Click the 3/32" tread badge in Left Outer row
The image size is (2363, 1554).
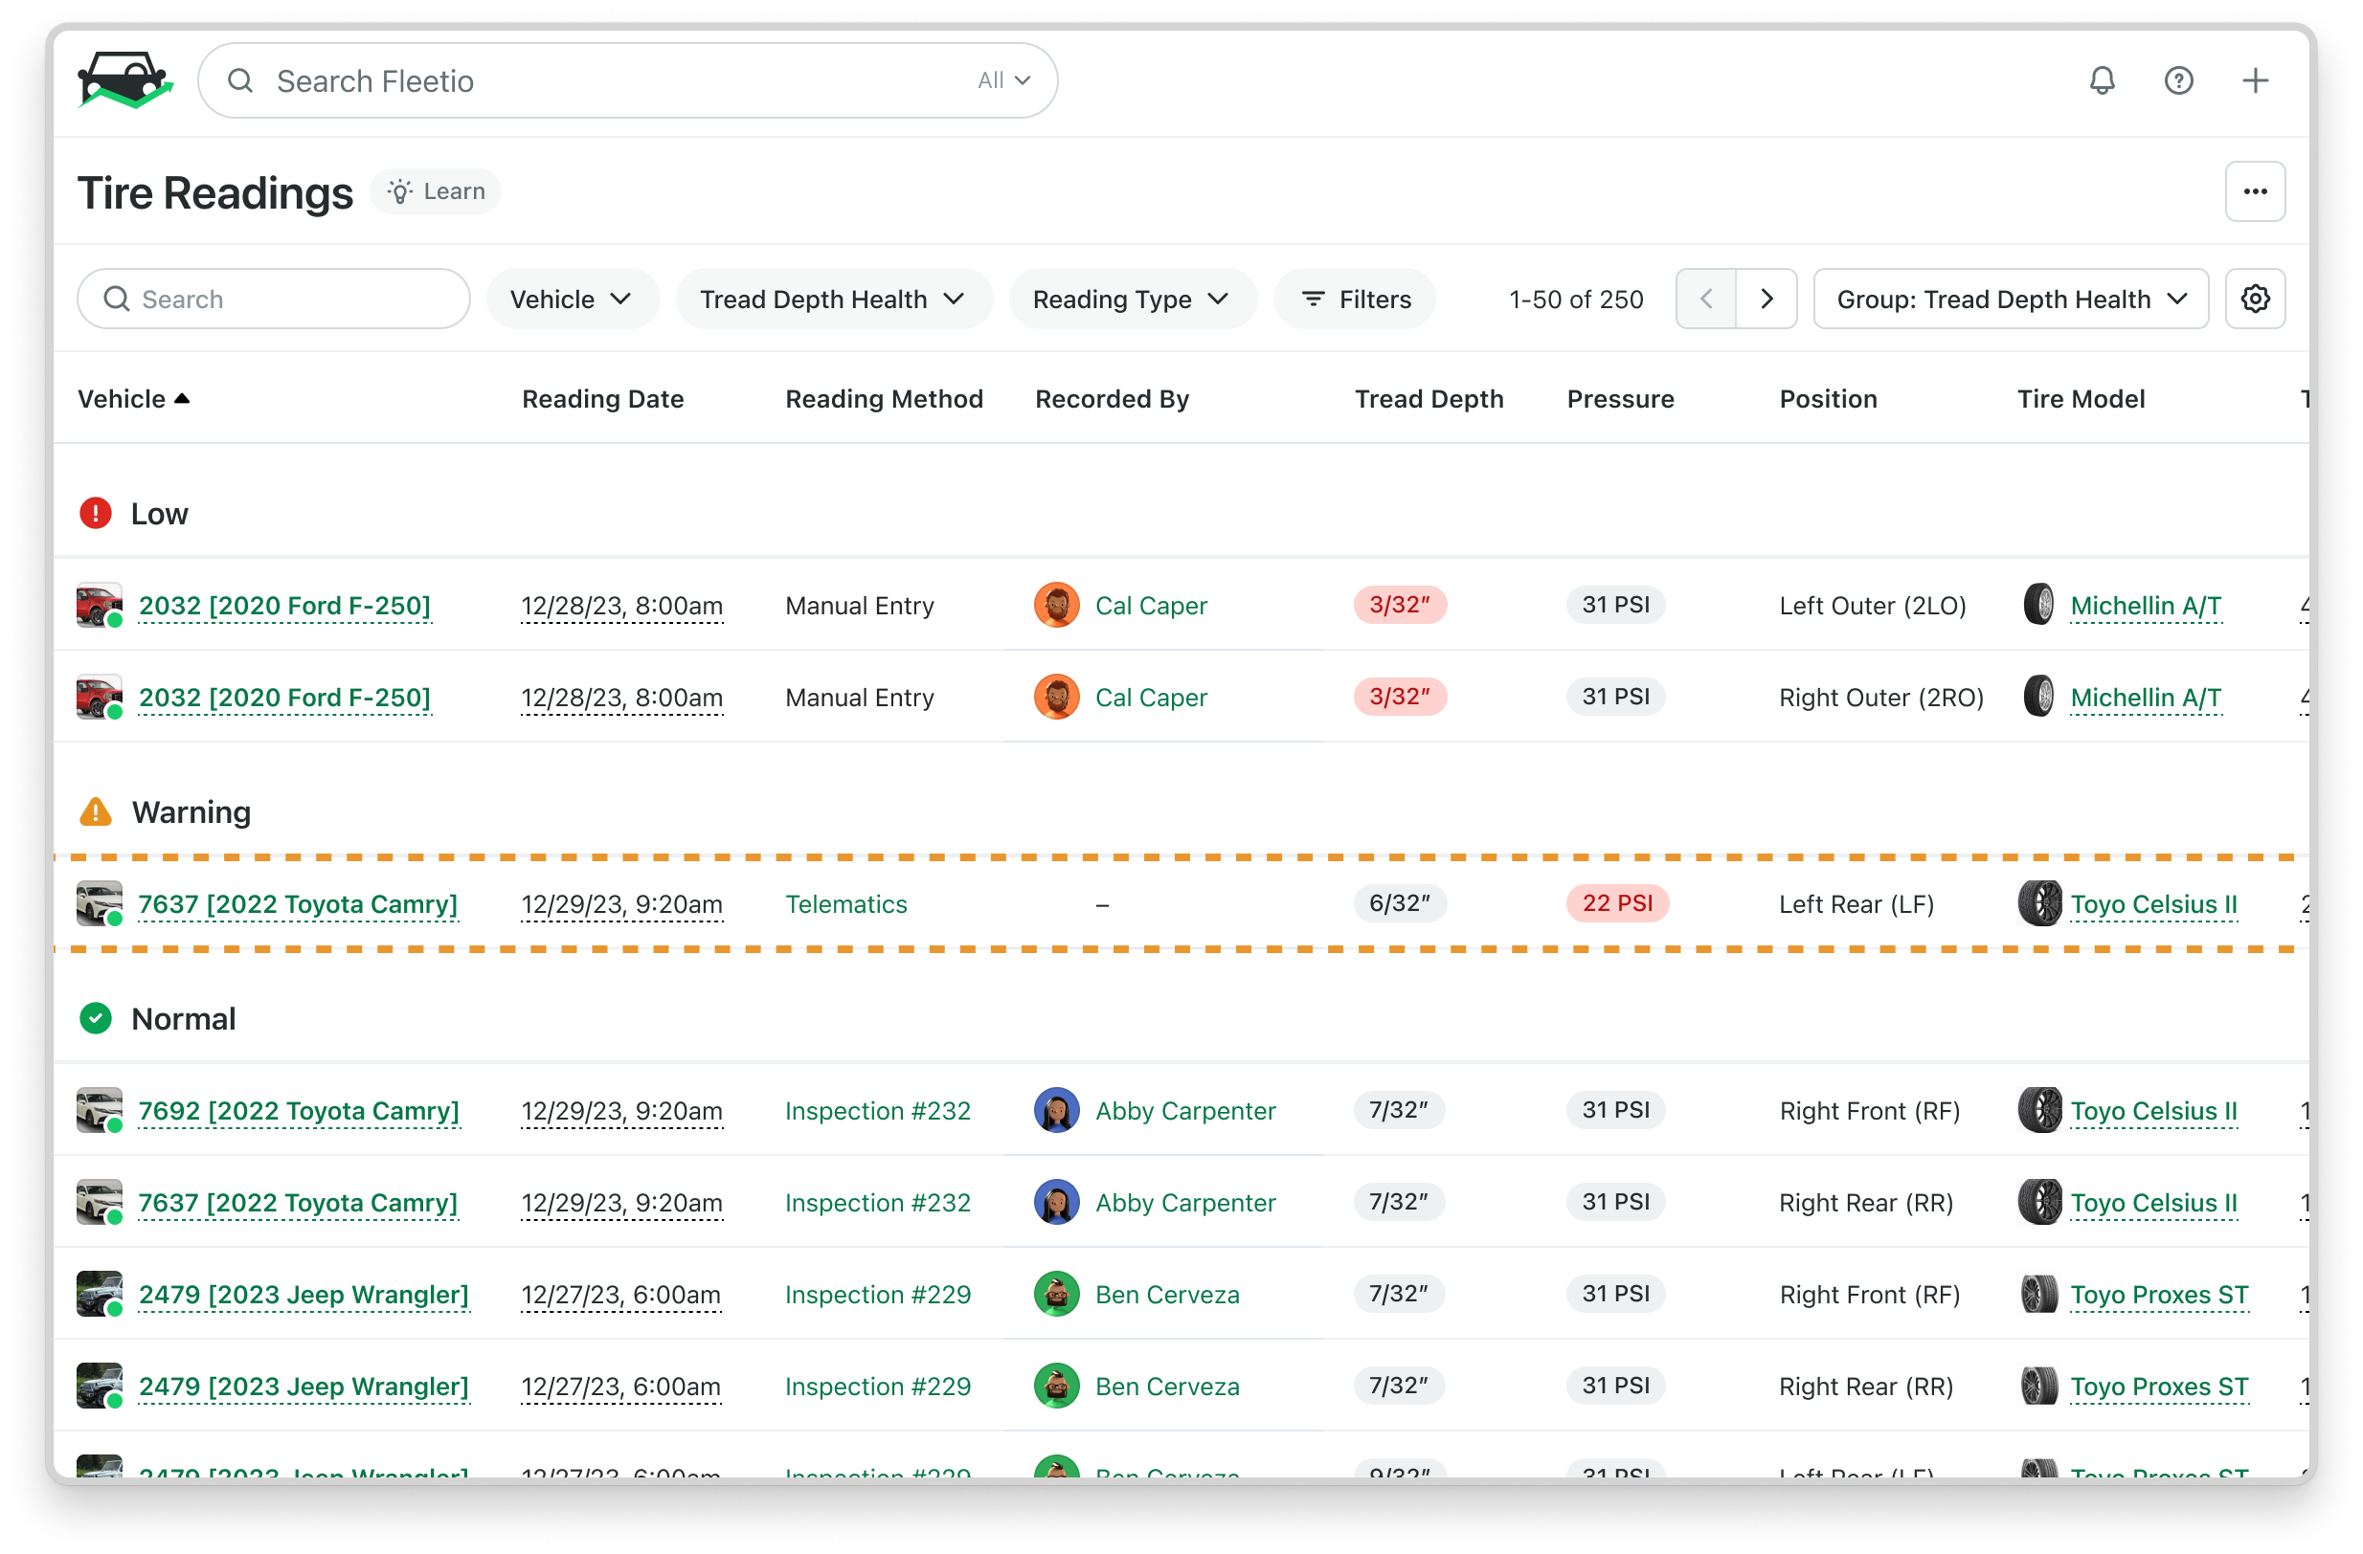(1399, 605)
